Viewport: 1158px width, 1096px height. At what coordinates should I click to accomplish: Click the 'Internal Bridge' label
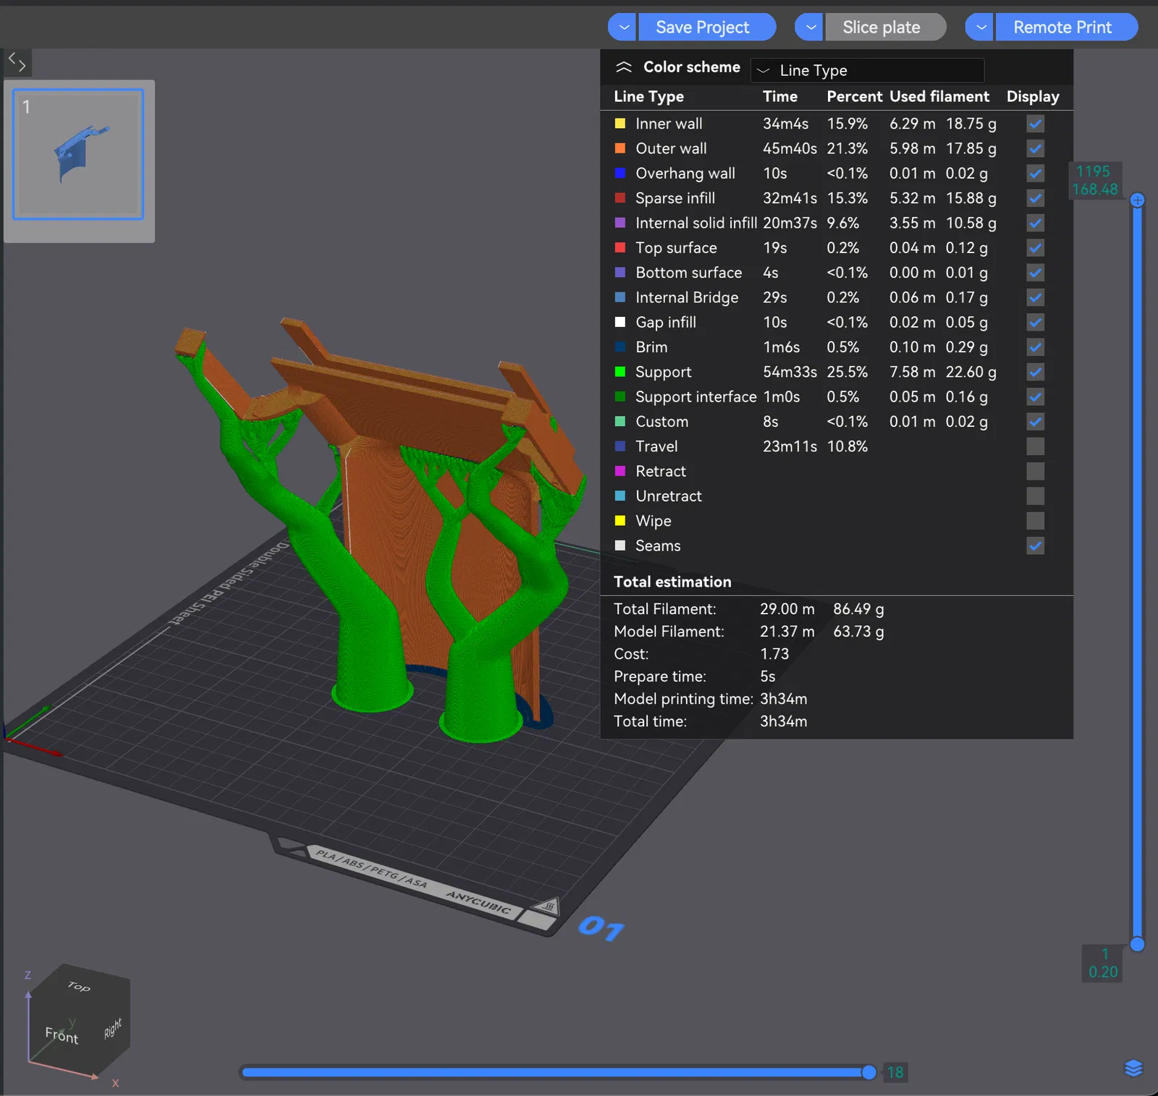tap(687, 297)
